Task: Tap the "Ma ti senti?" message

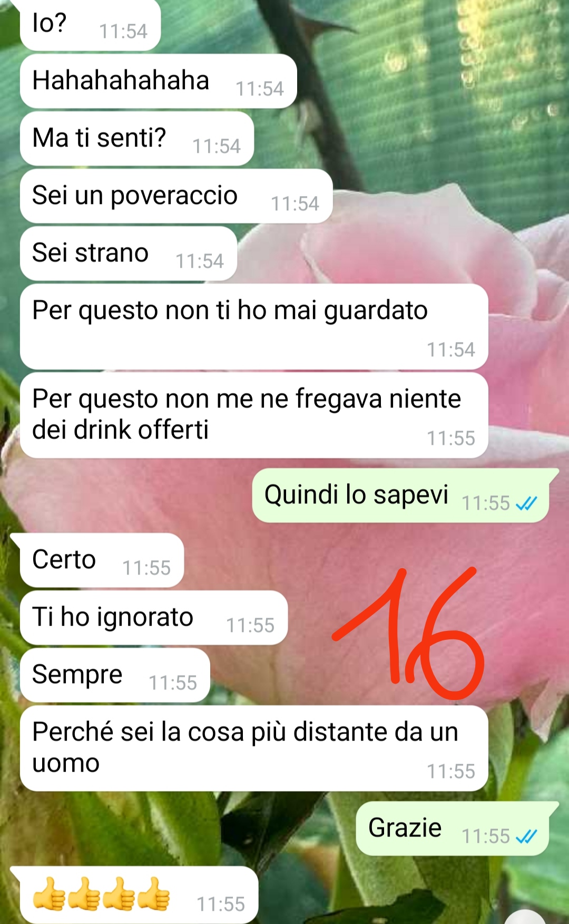Action: (x=136, y=139)
